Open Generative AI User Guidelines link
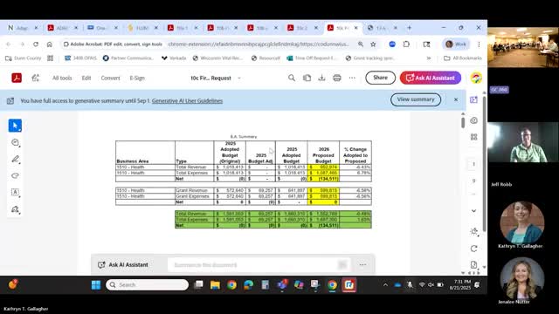 click(x=187, y=101)
